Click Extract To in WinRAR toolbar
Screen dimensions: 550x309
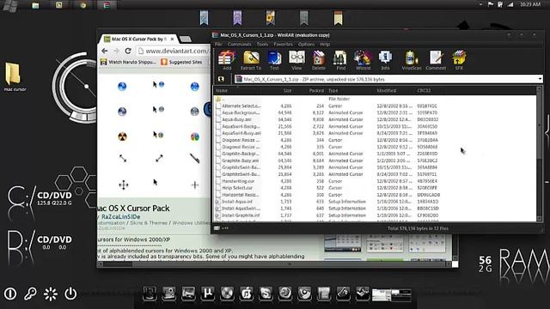[x=251, y=60]
